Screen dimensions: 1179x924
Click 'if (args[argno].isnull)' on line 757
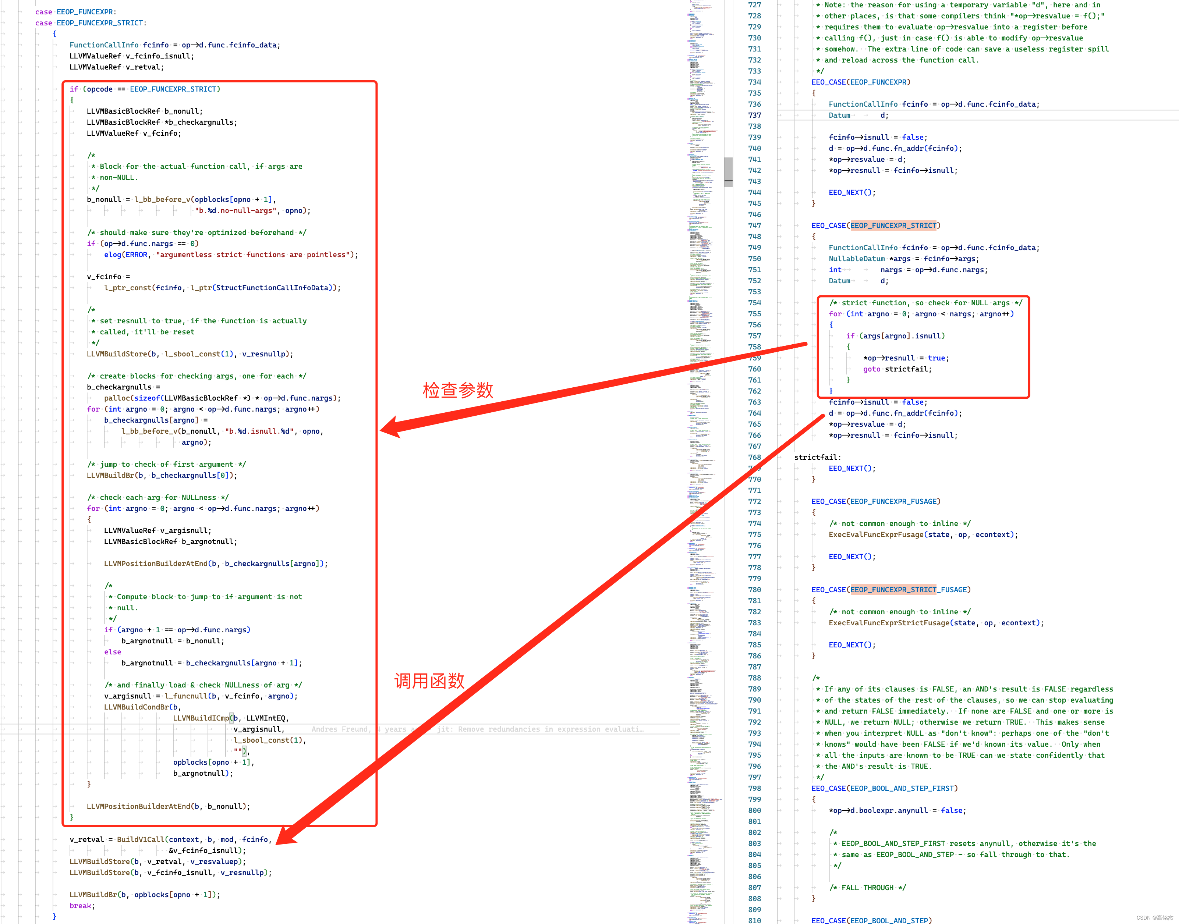(x=896, y=336)
